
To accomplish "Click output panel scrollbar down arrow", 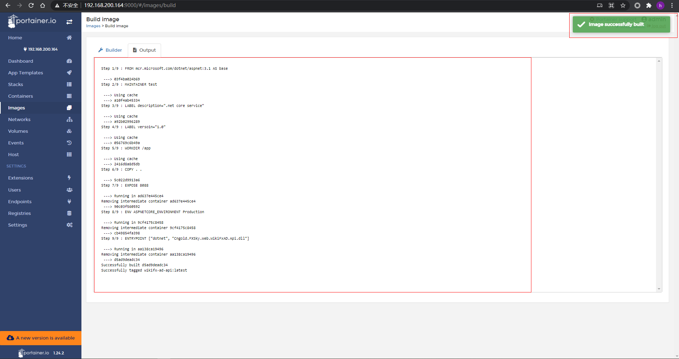I will click(659, 289).
